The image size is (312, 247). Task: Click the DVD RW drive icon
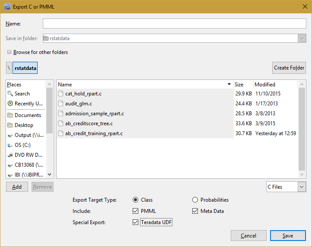click(x=10, y=155)
